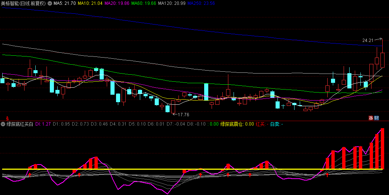Click the D6: 0.01 value
Viewport: 389px width, 195px height.
pyautogui.click(x=156, y=124)
